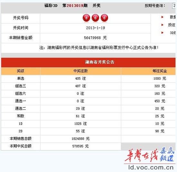This screenshot has height=172, width=177.
Task: Select the 和数 row label
Action: [x=20, y=116]
